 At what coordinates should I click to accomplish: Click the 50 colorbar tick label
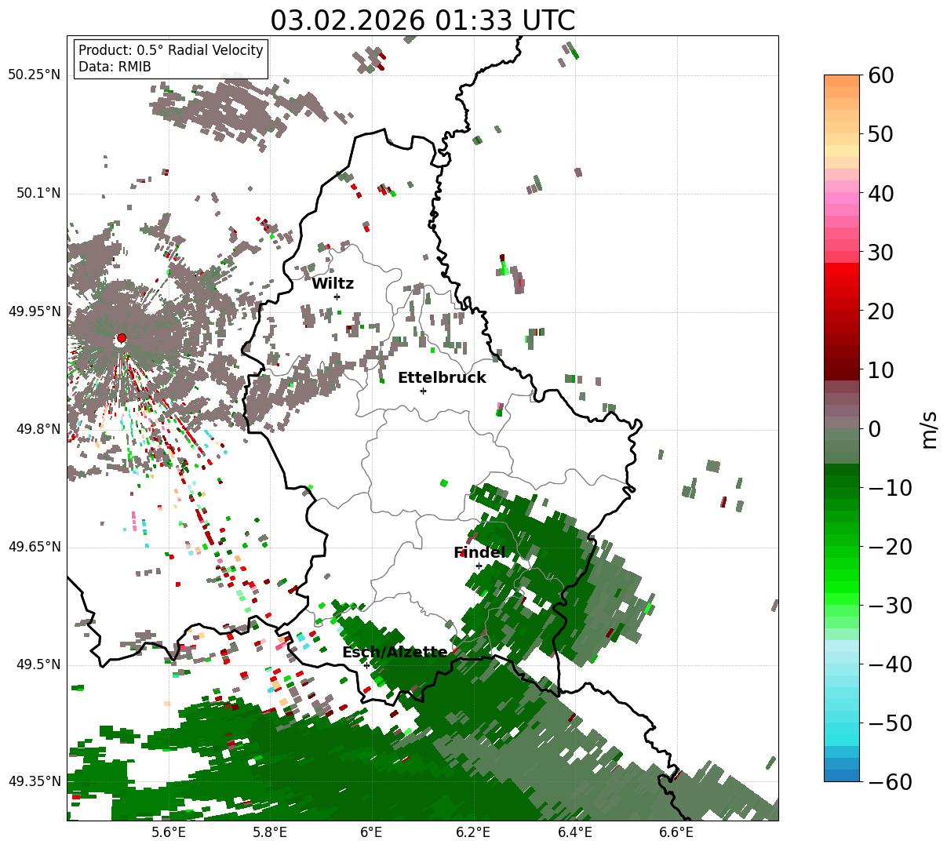tap(880, 134)
